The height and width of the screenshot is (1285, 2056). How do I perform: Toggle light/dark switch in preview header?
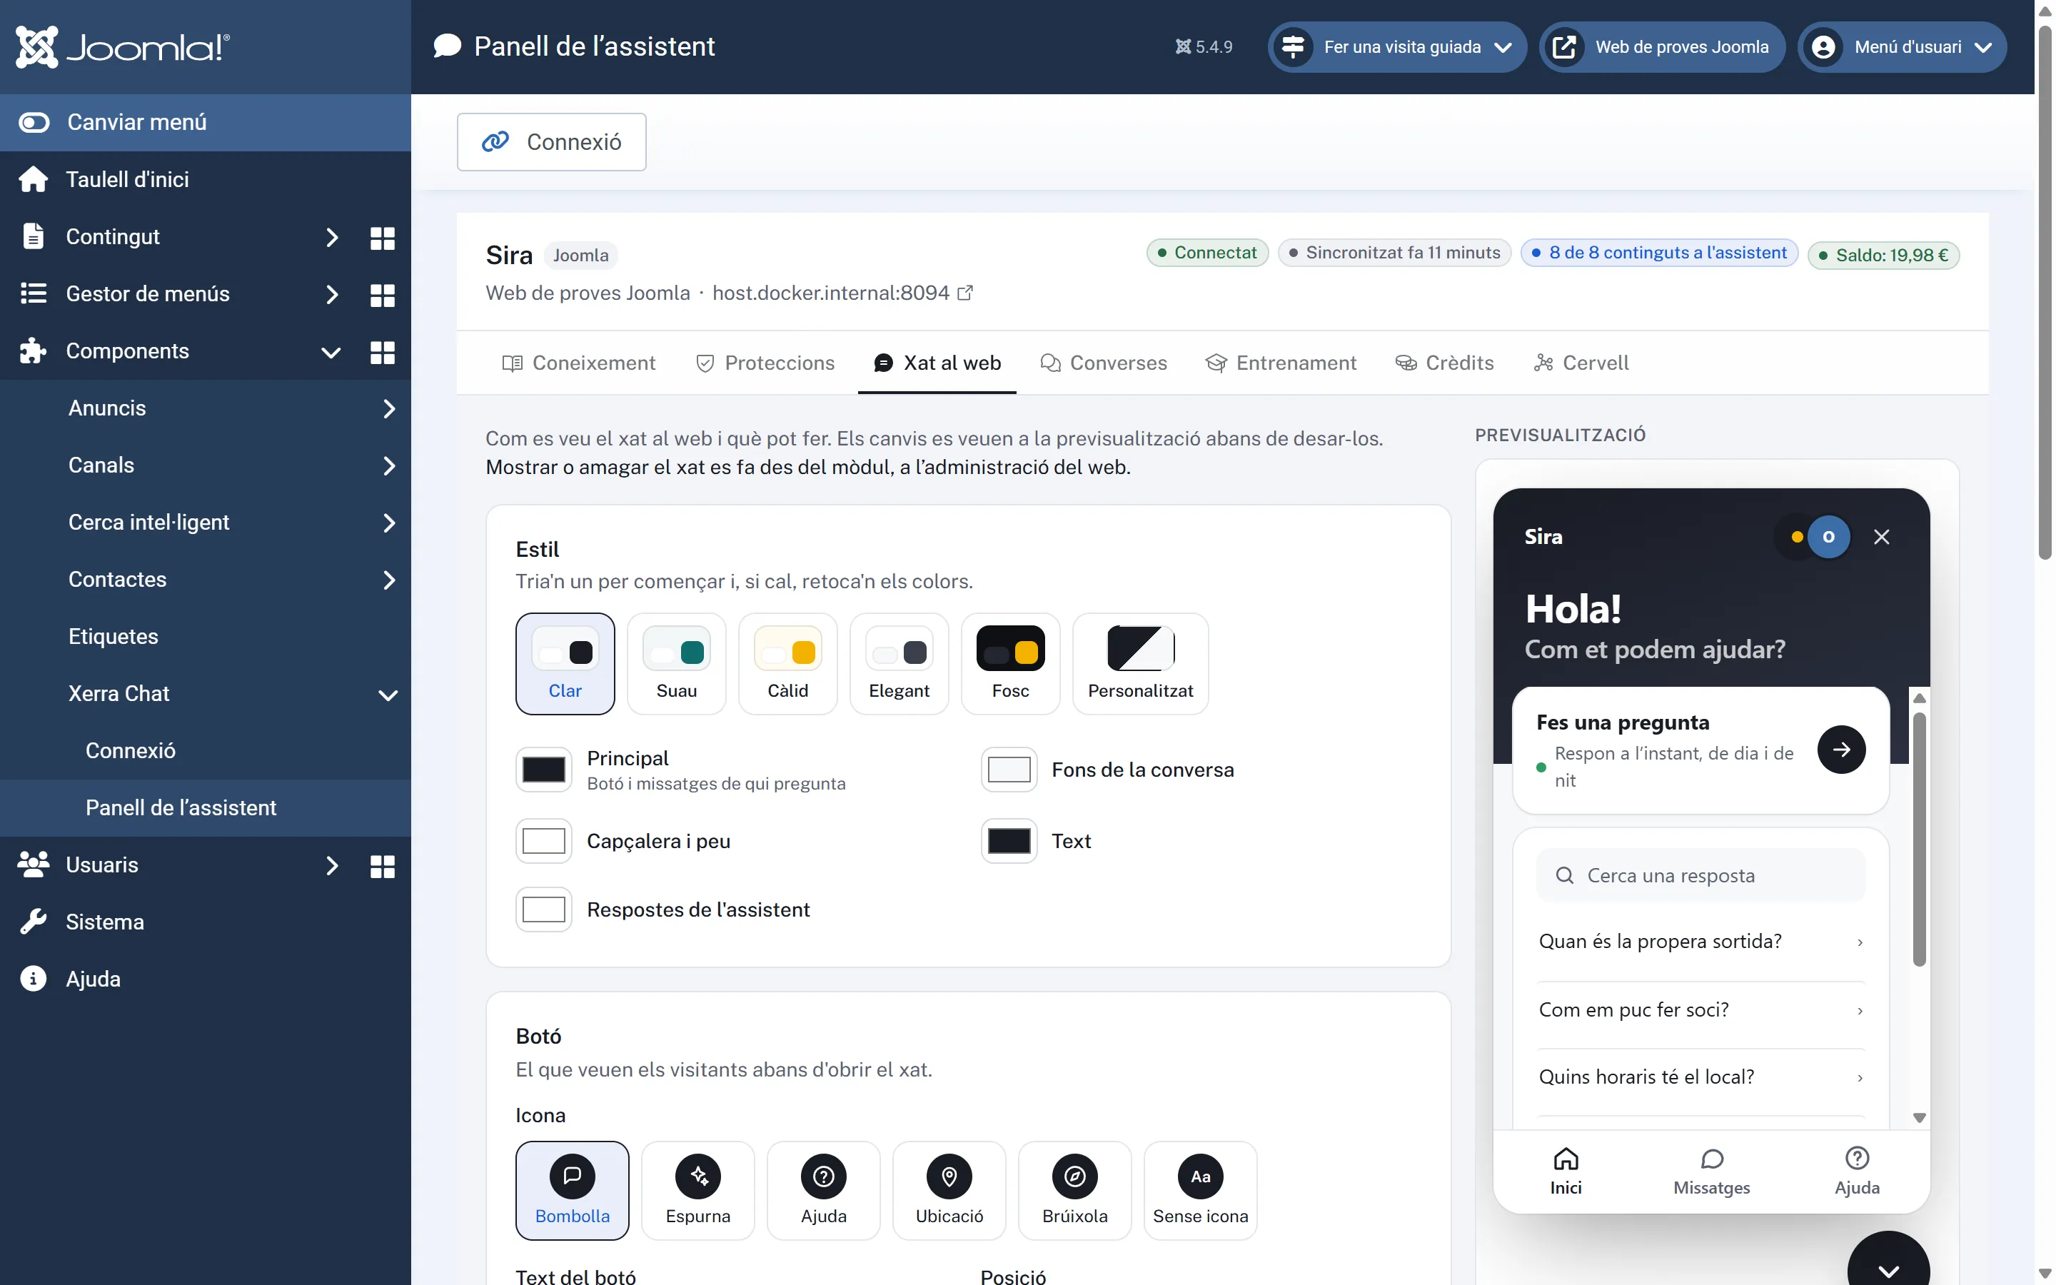pyautogui.click(x=1813, y=537)
